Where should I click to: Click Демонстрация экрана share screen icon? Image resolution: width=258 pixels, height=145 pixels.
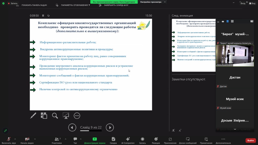coord(95,139)
